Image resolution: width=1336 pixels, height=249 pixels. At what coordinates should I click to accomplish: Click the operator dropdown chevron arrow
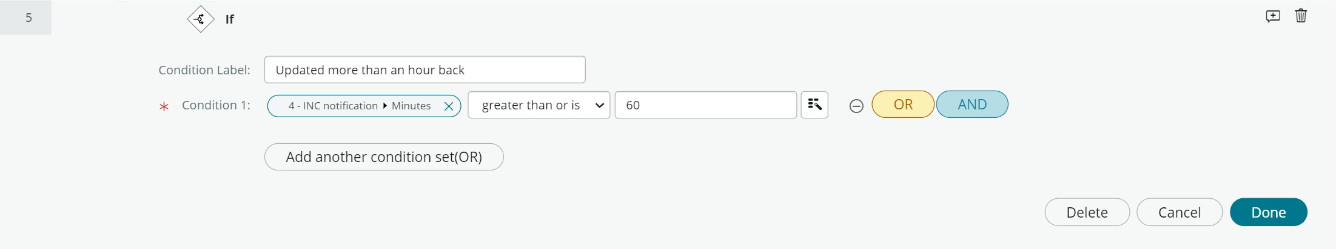600,106
